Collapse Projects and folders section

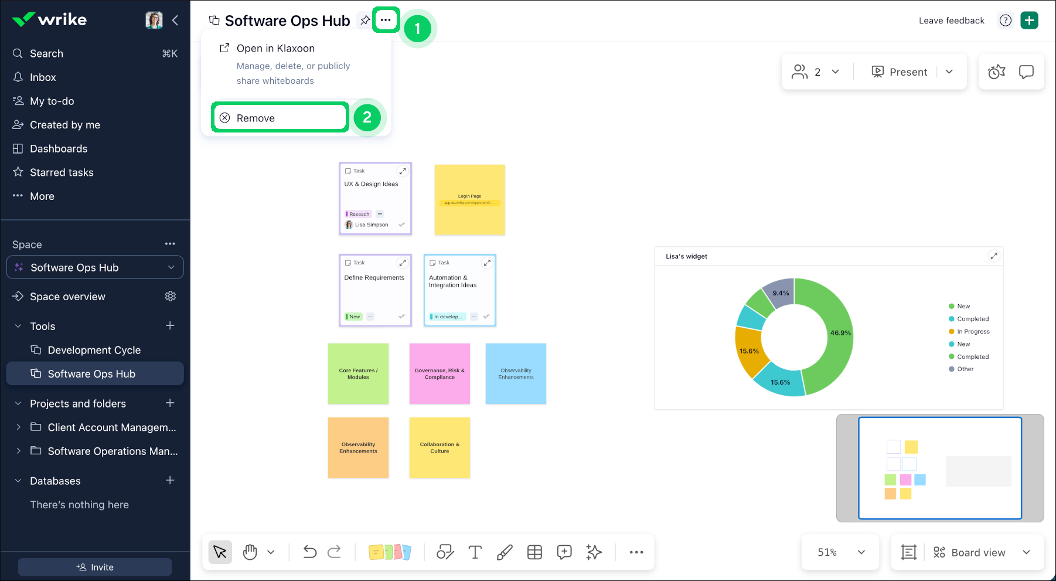tap(18, 403)
